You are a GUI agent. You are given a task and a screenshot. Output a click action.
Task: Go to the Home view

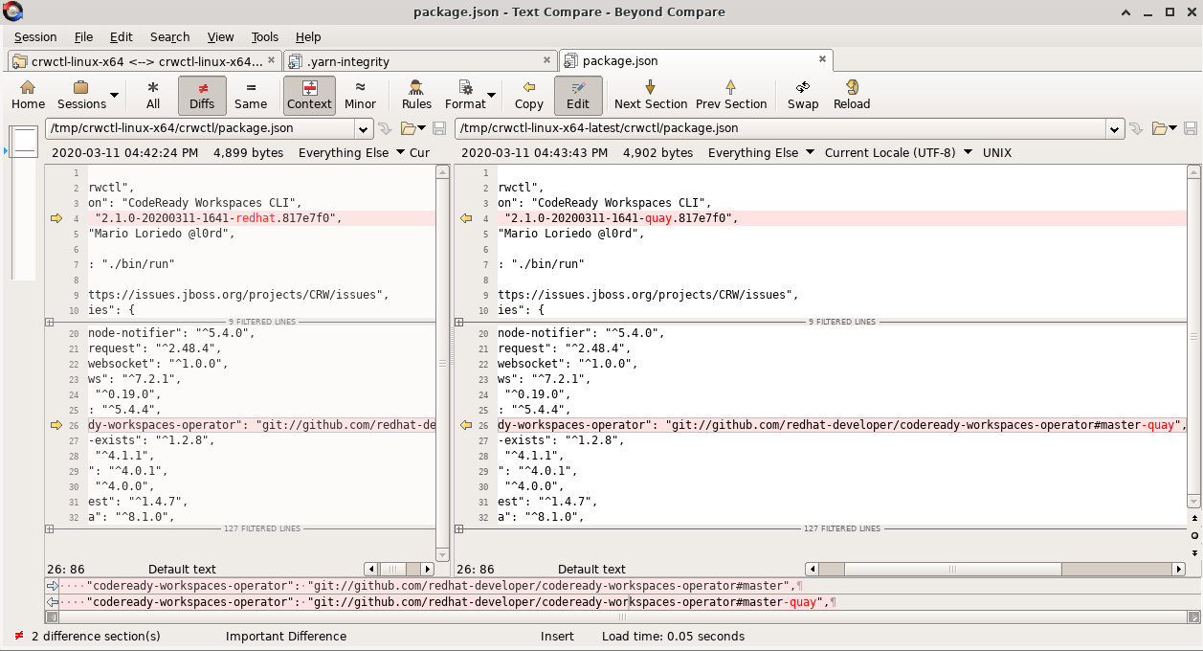click(28, 95)
